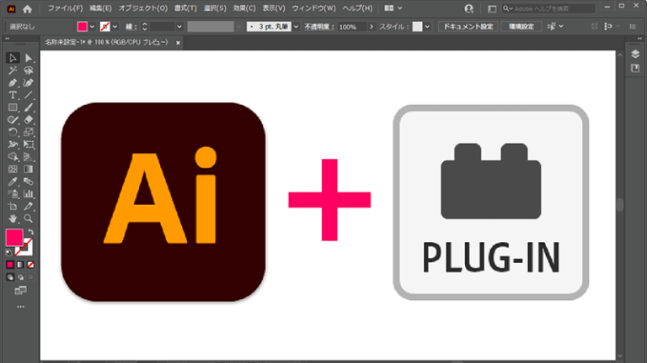647x363 pixels.
Task: Swap fill and stroke colors
Action: point(32,231)
